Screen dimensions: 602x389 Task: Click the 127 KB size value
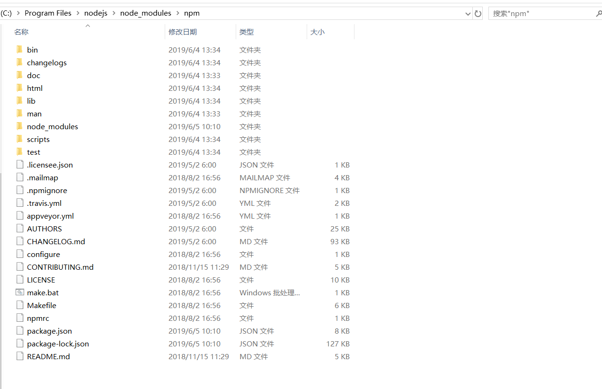(x=338, y=344)
